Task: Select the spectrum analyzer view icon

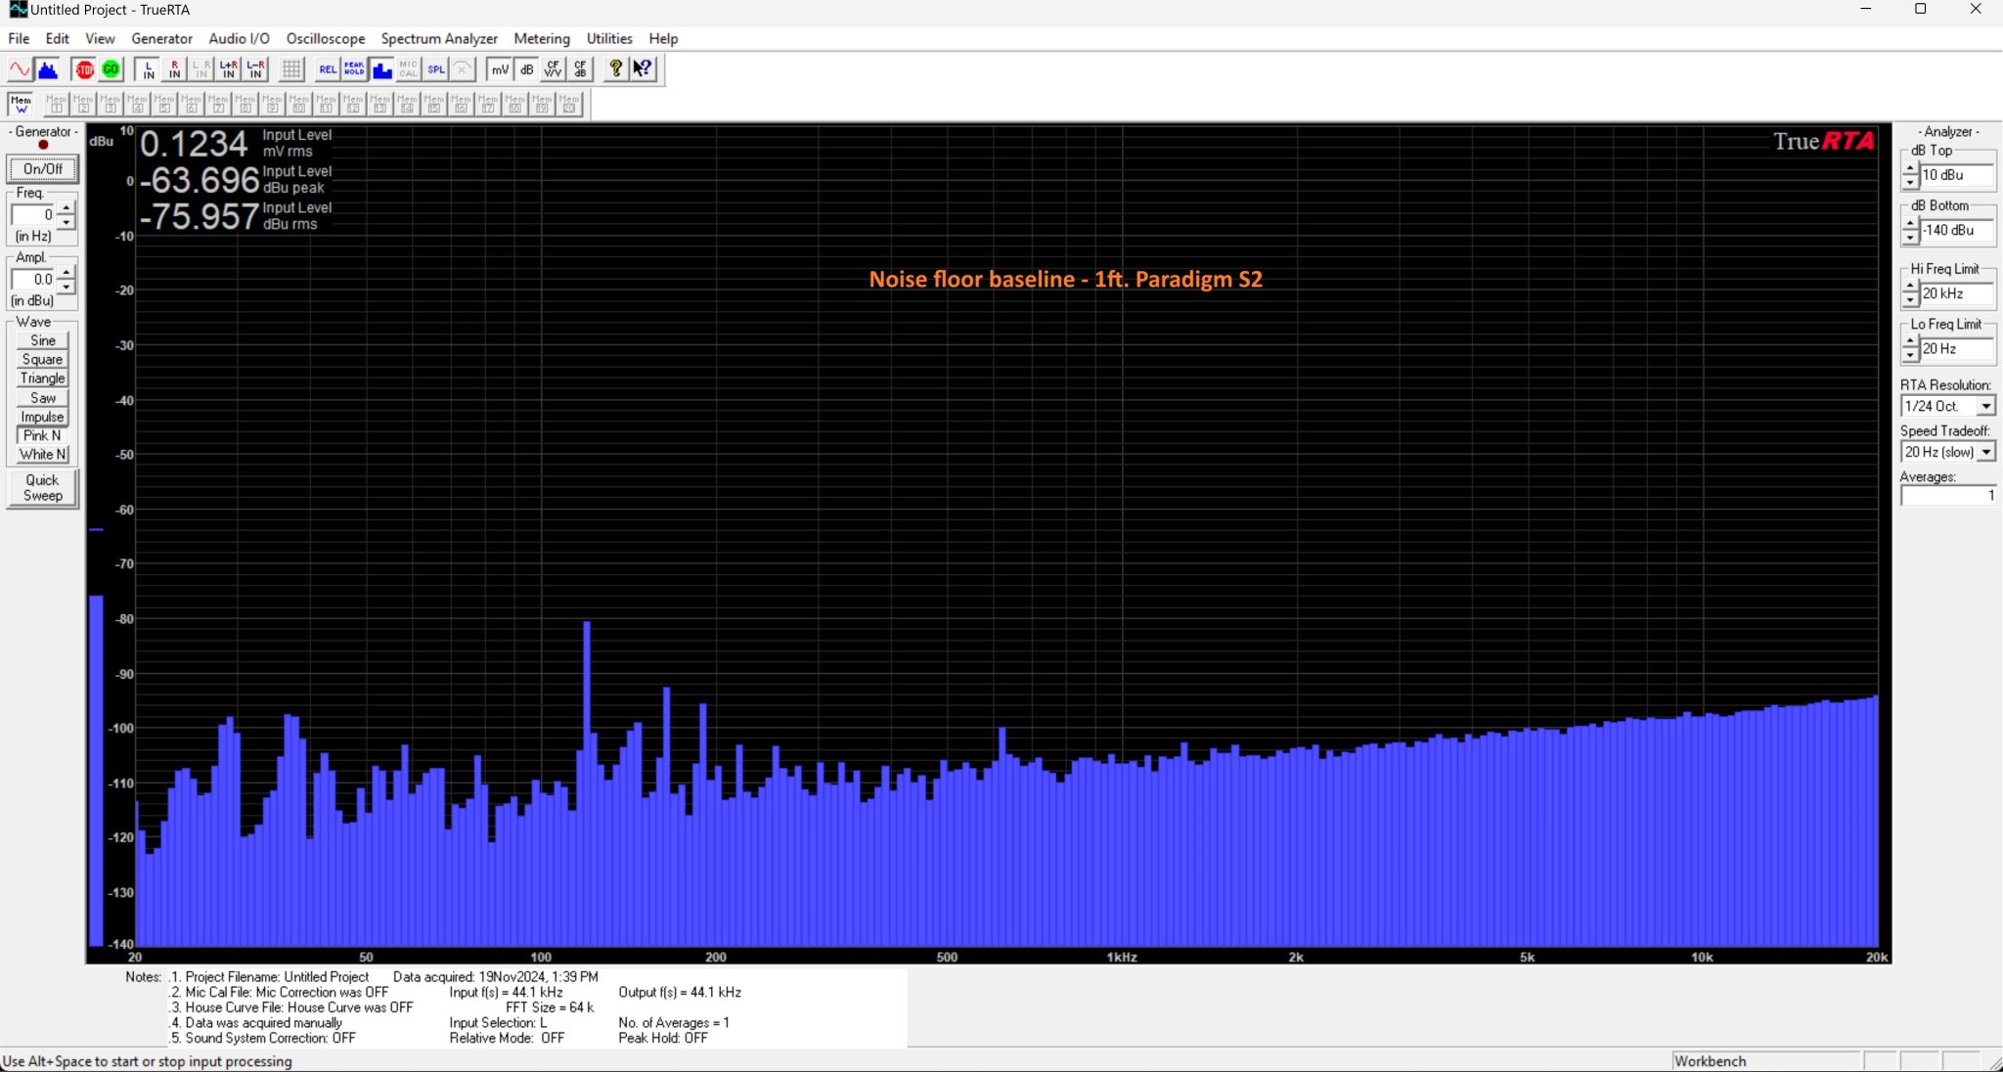Action: (x=47, y=69)
